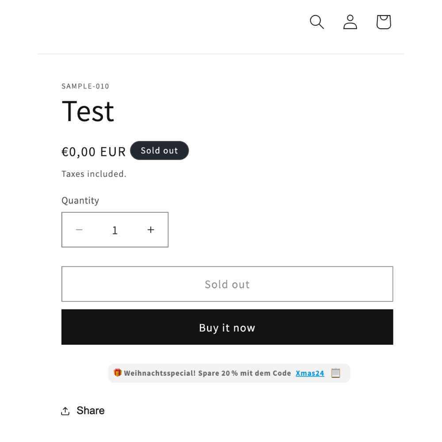Viewport: 442px width, 442px height.
Task: Open the search magnifier icon
Action: (317, 22)
